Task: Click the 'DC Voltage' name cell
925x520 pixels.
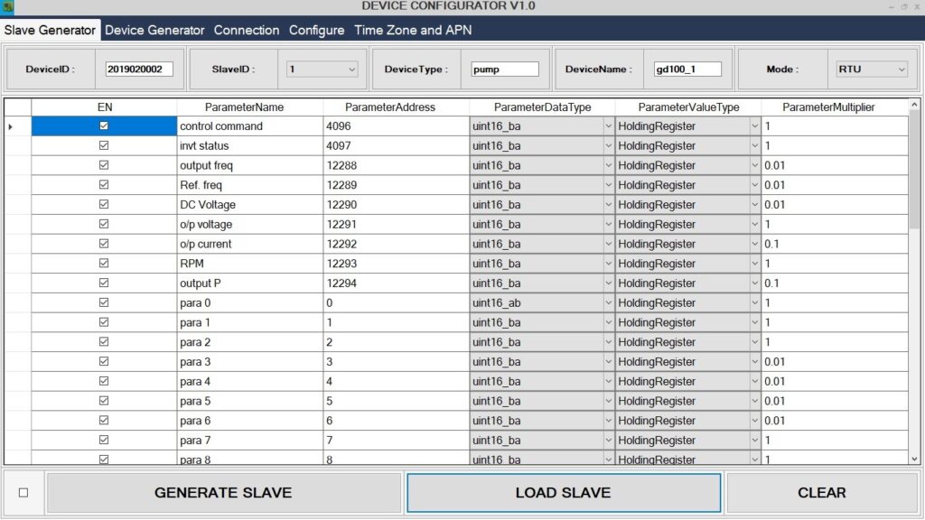Action: click(x=249, y=205)
